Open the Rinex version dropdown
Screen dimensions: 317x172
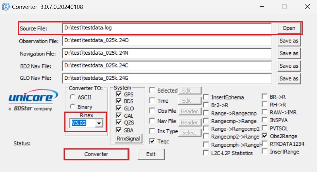coord(99,123)
